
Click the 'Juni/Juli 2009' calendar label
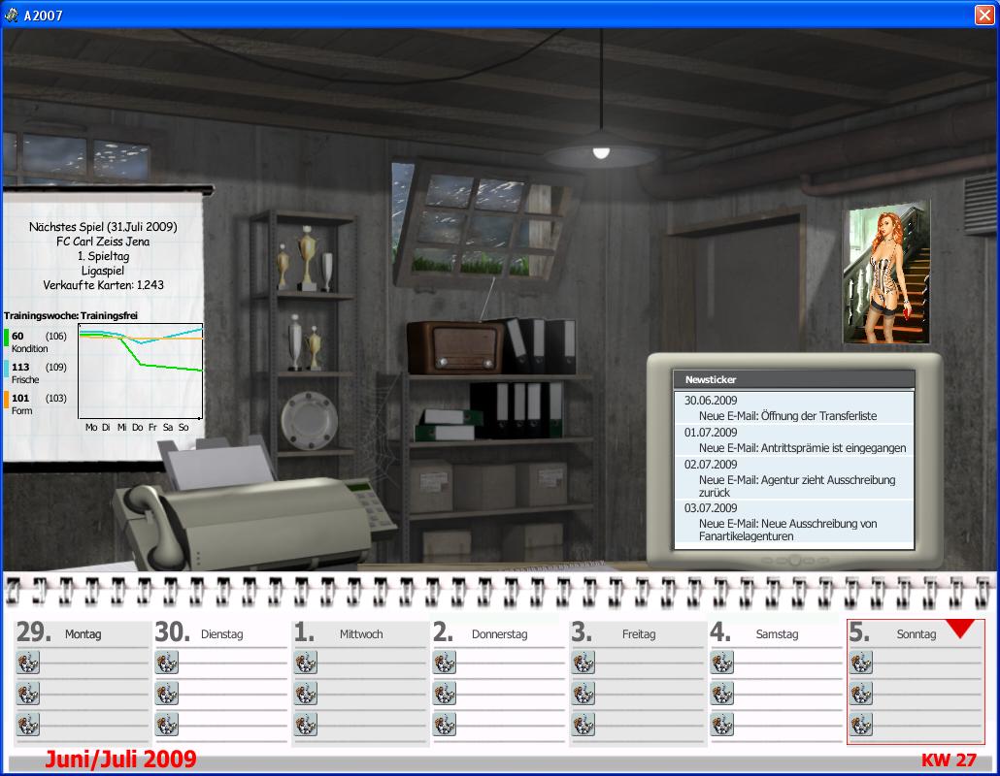pos(120,759)
